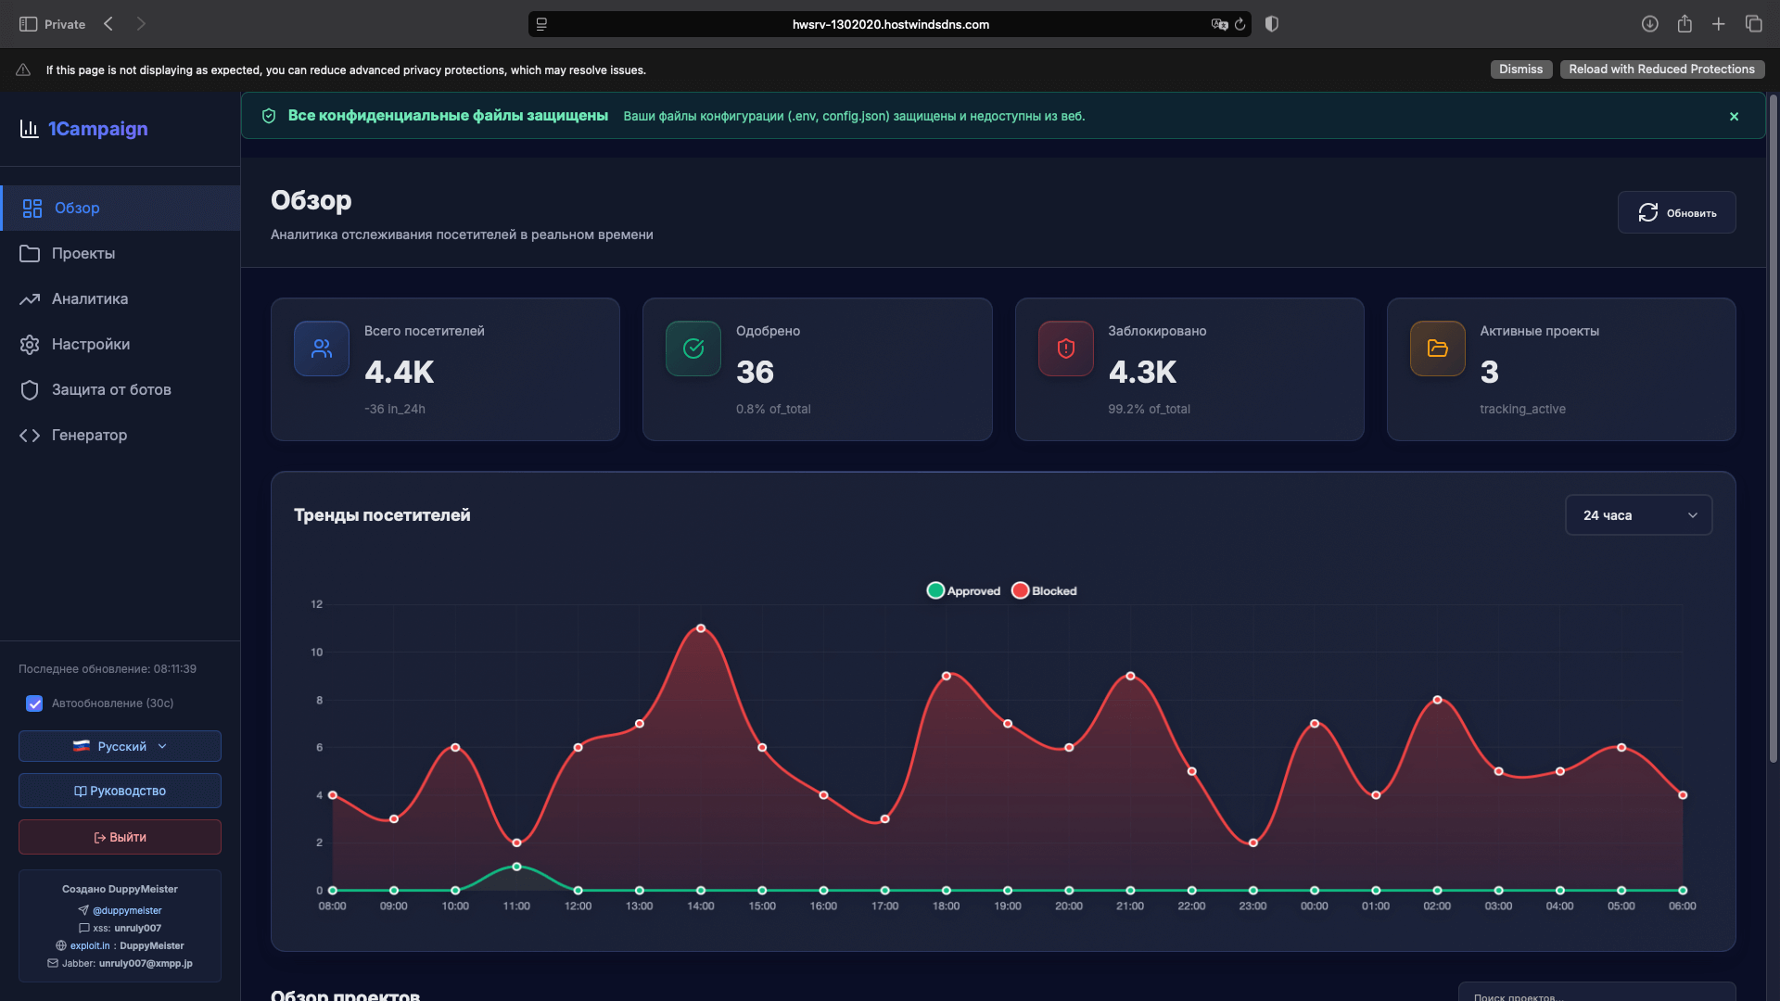Image resolution: width=1780 pixels, height=1001 pixels.
Task: Open the 24 часа time range dropdown
Action: pyautogui.click(x=1638, y=515)
